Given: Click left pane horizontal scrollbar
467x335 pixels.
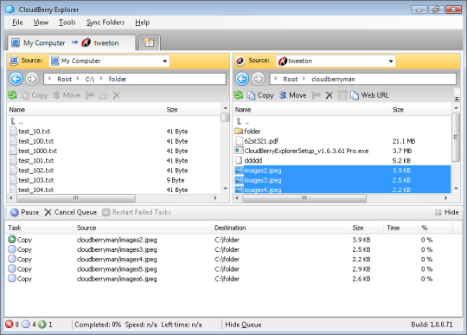Looking at the screenshot, I should (x=76, y=198).
